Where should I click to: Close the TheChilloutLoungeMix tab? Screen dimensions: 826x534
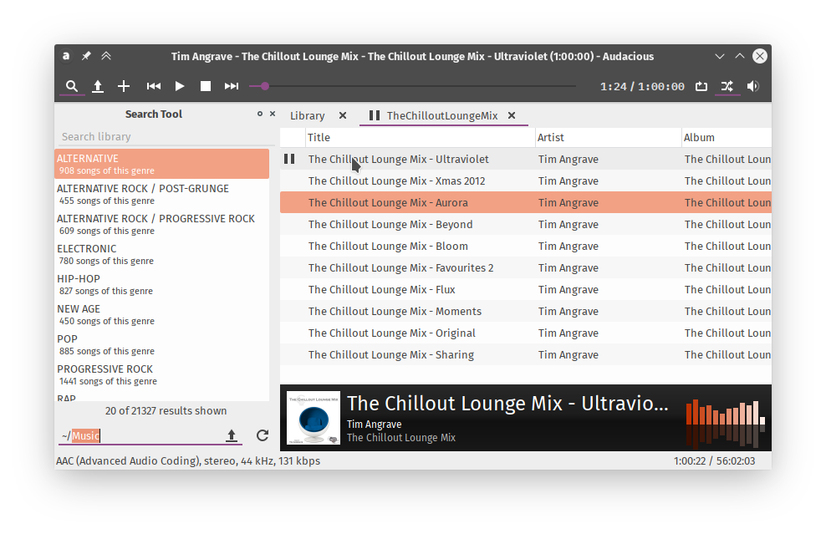[512, 116]
